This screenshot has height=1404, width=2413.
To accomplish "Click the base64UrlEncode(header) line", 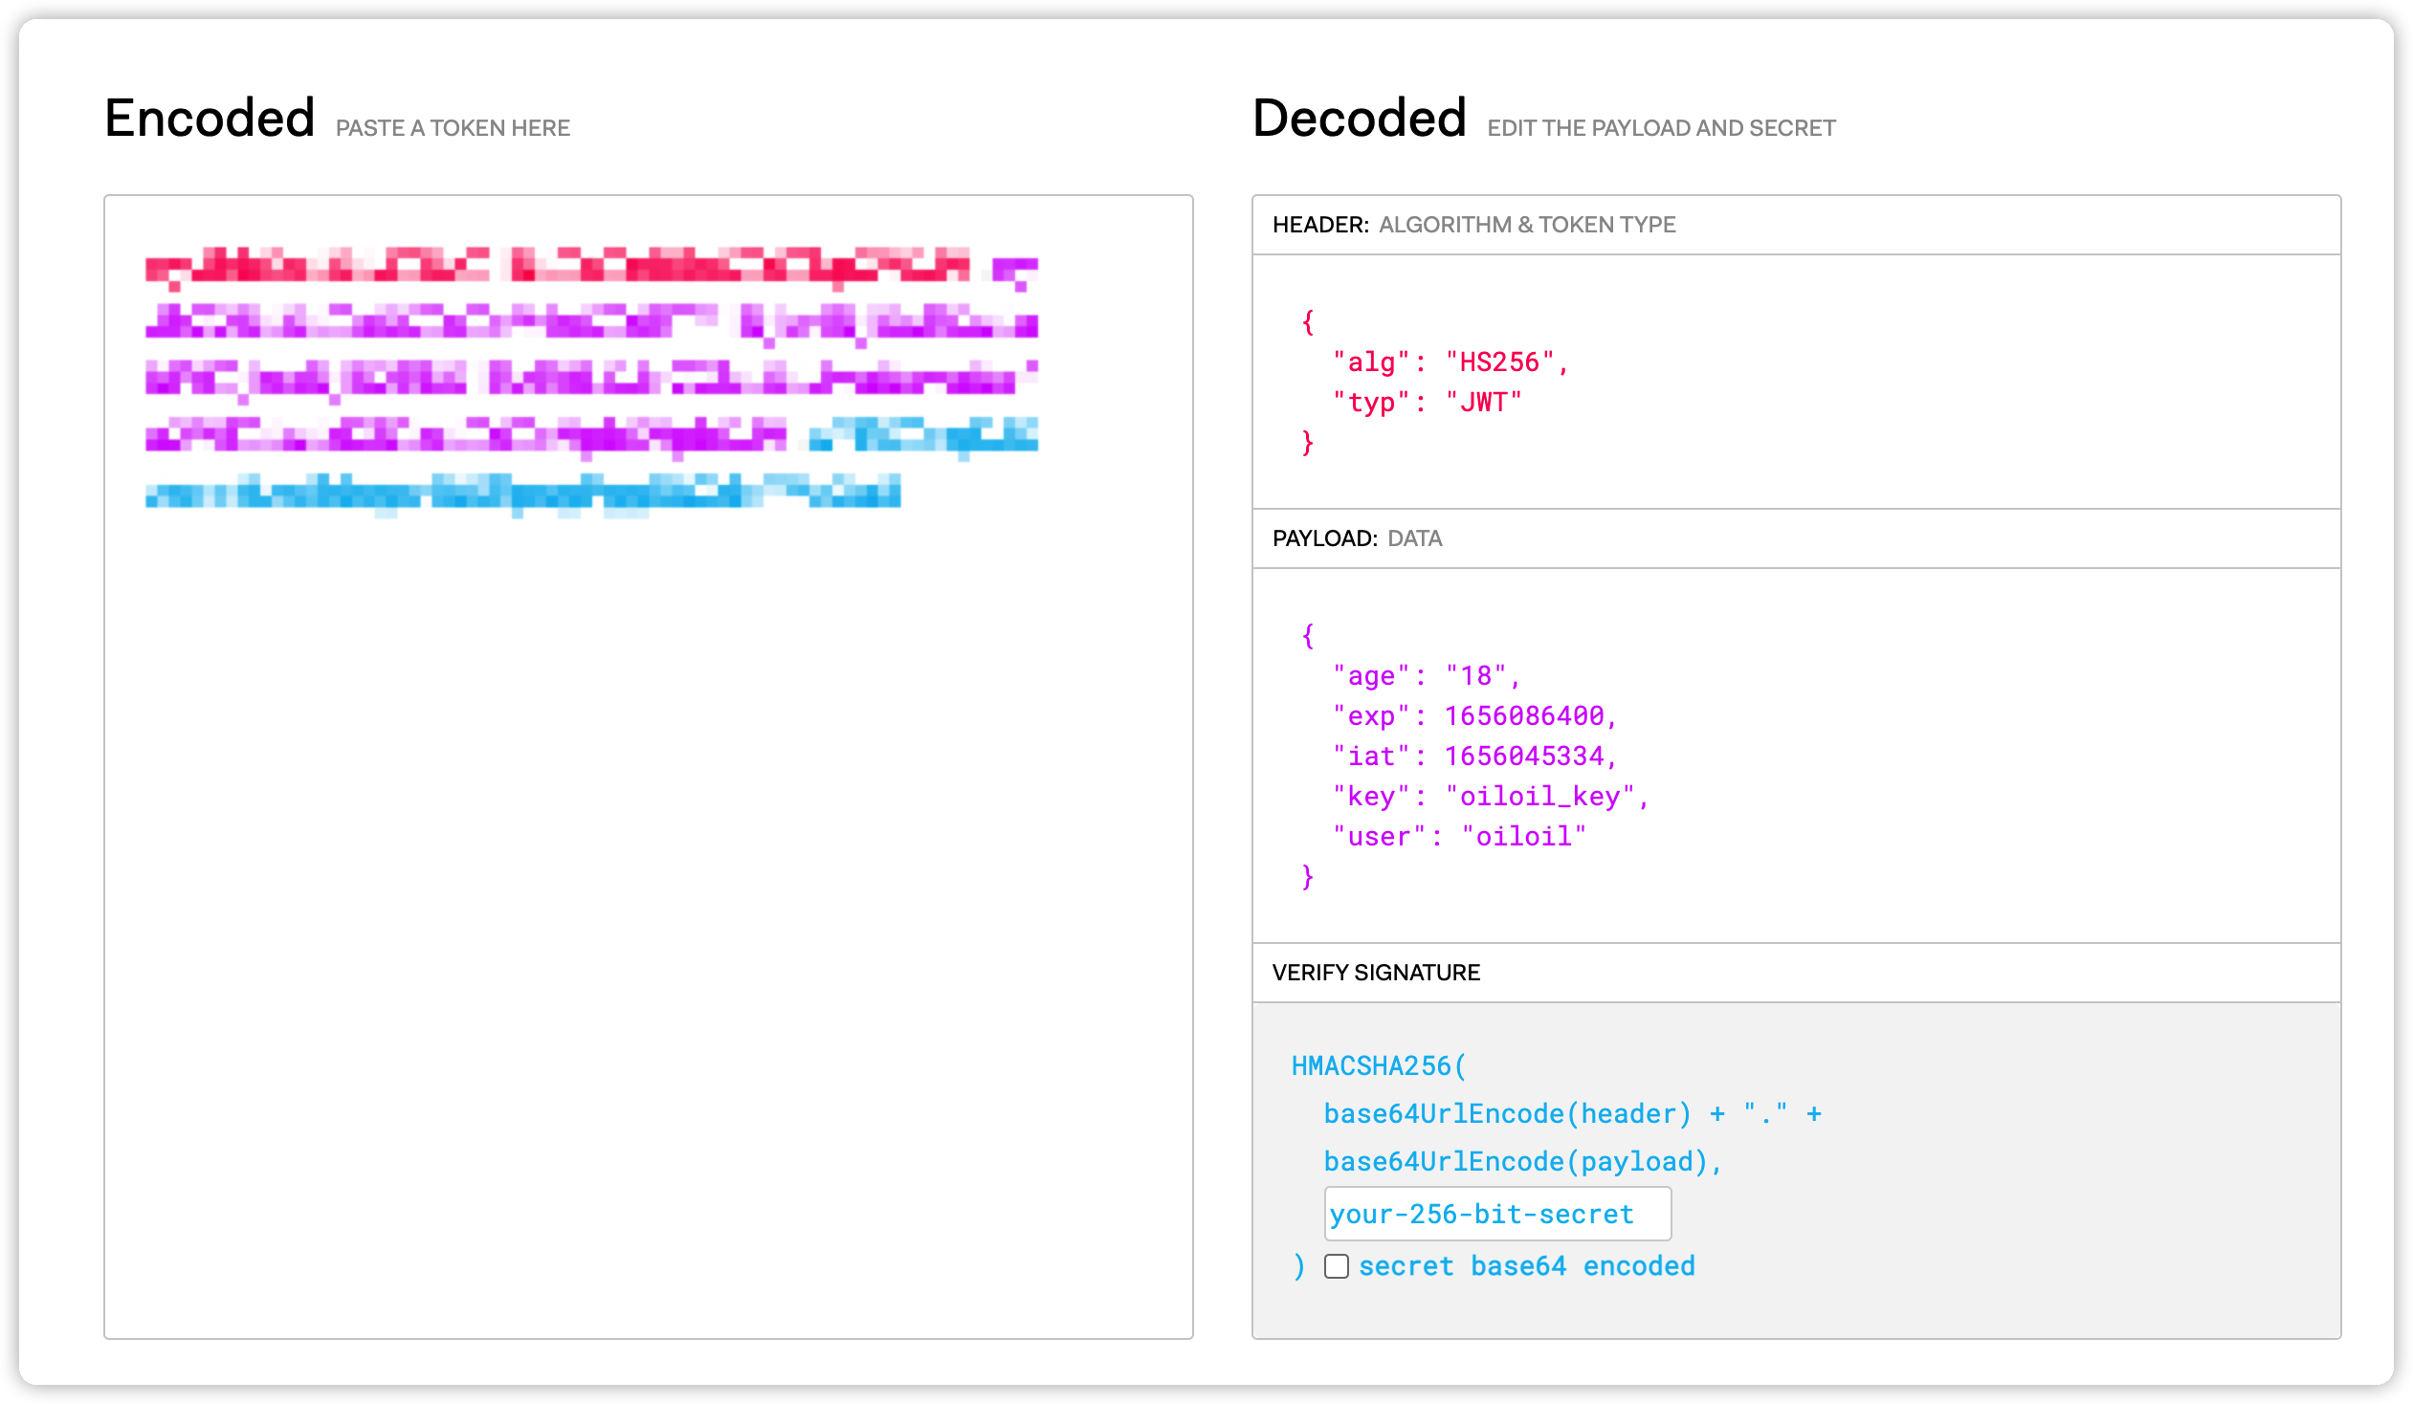I will click(x=1572, y=1114).
